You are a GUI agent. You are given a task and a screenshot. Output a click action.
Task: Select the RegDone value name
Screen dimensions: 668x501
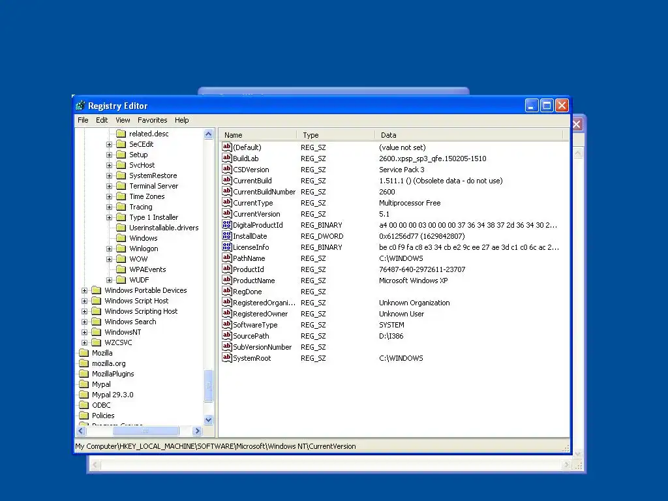247,292
